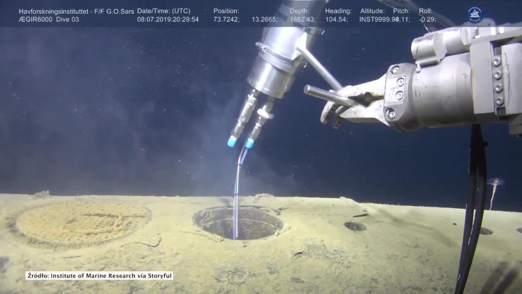Select the ÆGIR6000 Dive 03 label
The height and width of the screenshot is (294, 522).
click(49, 20)
